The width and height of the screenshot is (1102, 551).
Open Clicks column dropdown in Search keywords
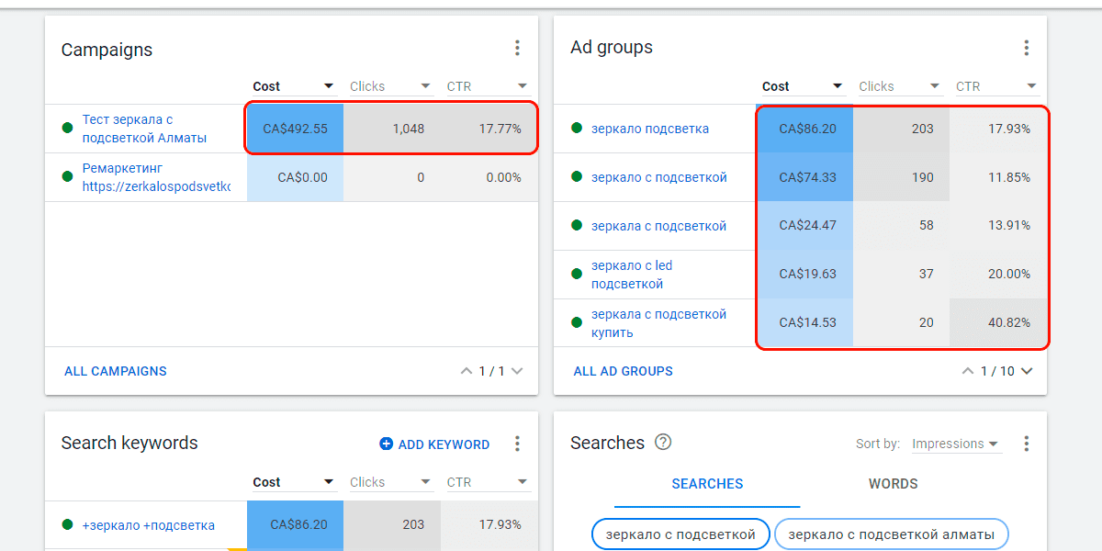click(x=425, y=482)
